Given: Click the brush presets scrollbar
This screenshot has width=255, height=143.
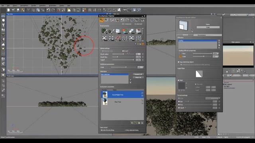Looking at the screenshot, I should [143, 35].
